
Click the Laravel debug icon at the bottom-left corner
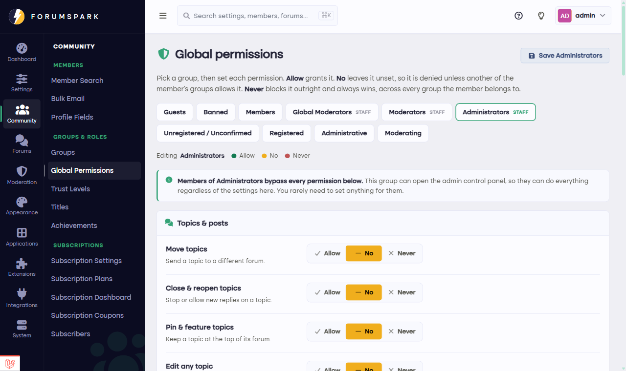[10, 363]
